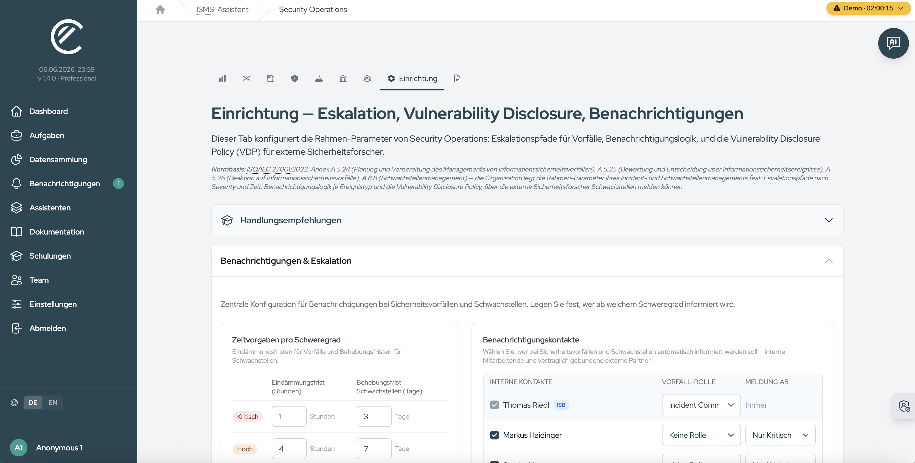915x463 pixels.
Task: Open the shield alert tab icon
Action: tap(294, 78)
